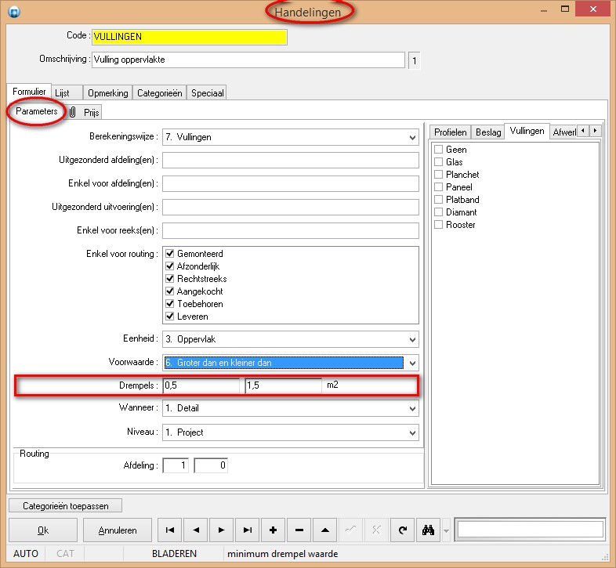The width and height of the screenshot is (616, 568).
Task: Open the Wanneer dropdown
Action: pyautogui.click(x=412, y=408)
